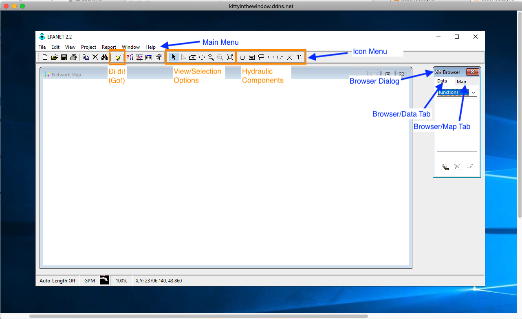The height and width of the screenshot is (319, 522).
Task: Open the Options icon in the toolbar
Action: tap(158, 57)
